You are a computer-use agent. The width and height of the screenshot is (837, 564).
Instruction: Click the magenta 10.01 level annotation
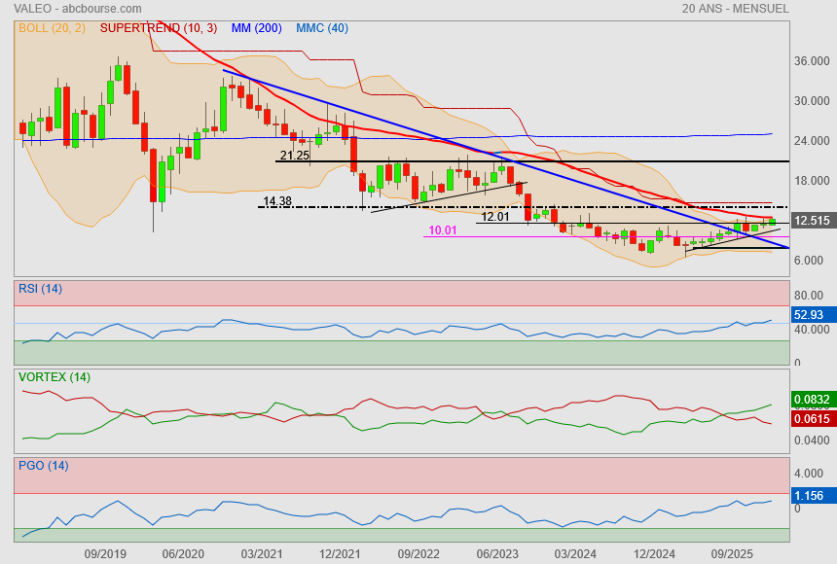point(443,230)
